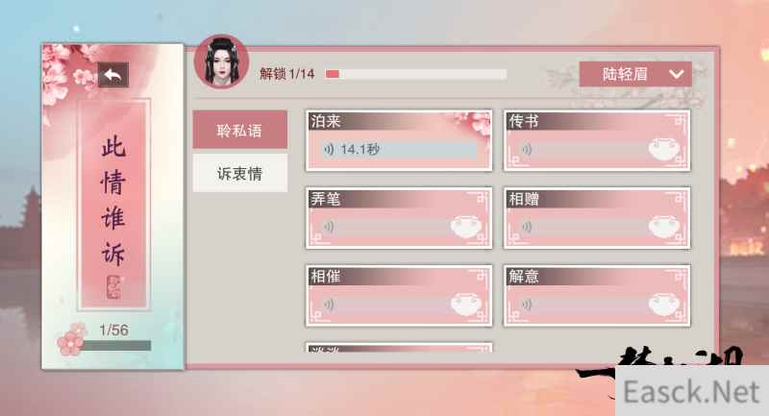
Task: Select the 泊来 voice card title
Action: 326,121
